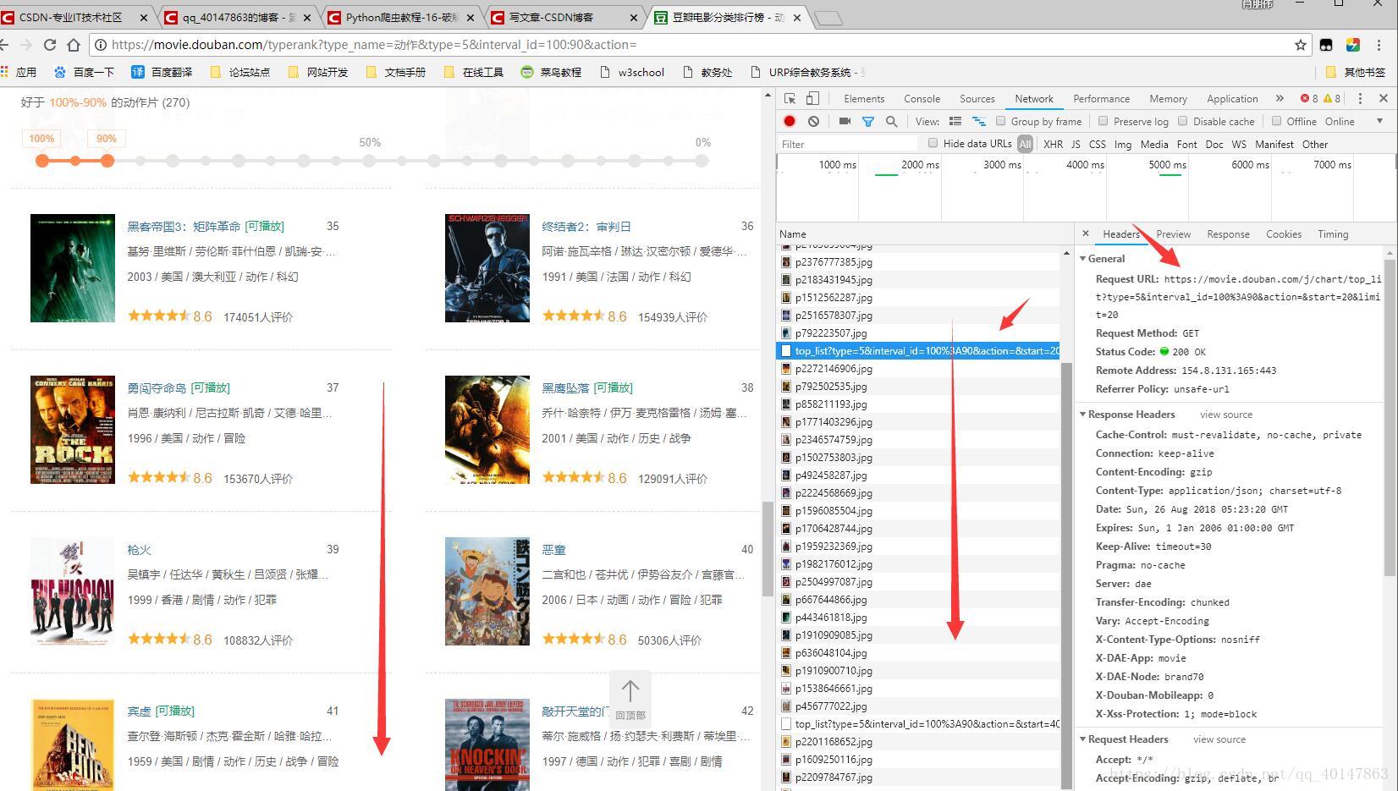The image size is (1398, 791).
Task: View site information icon in address bar
Action: point(100,45)
